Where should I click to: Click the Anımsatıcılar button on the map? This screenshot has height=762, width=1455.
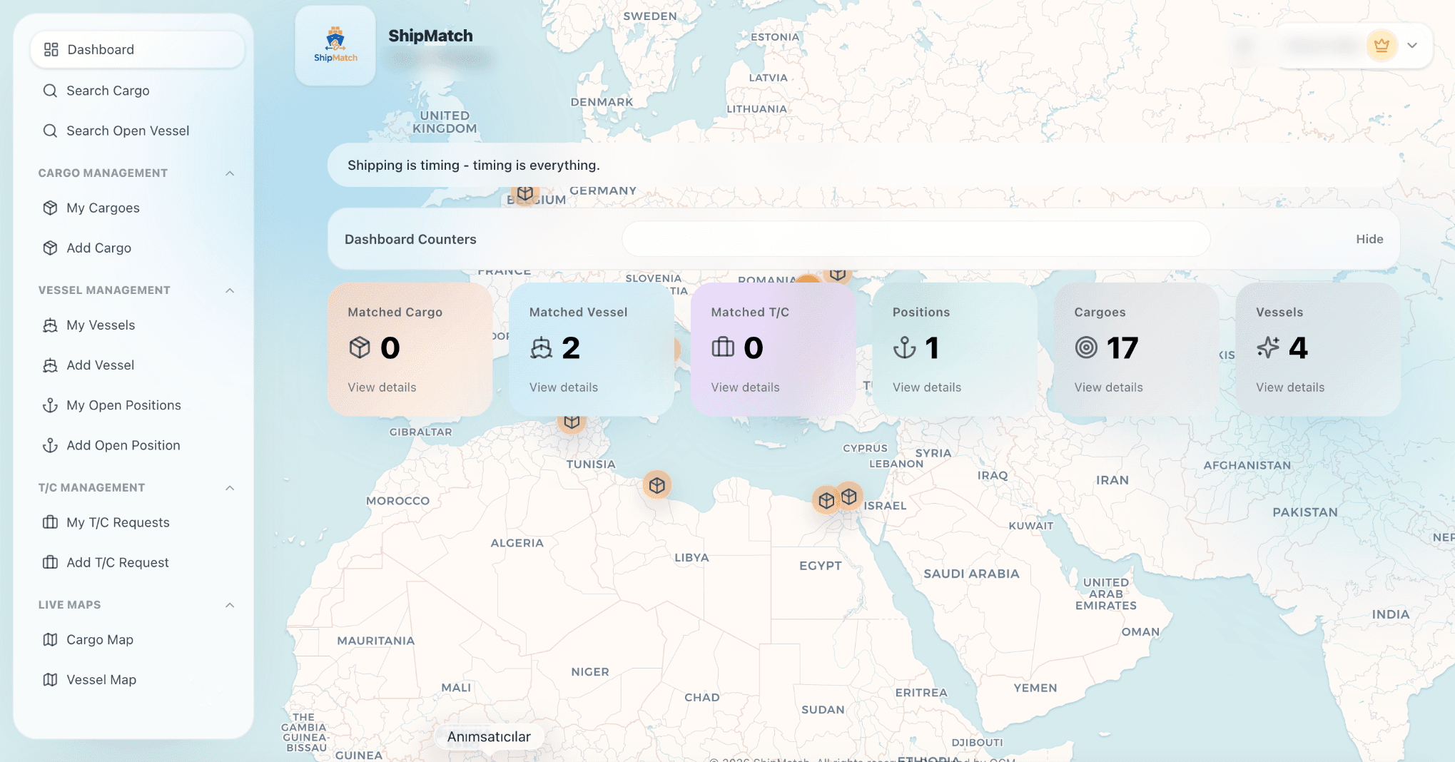click(489, 736)
